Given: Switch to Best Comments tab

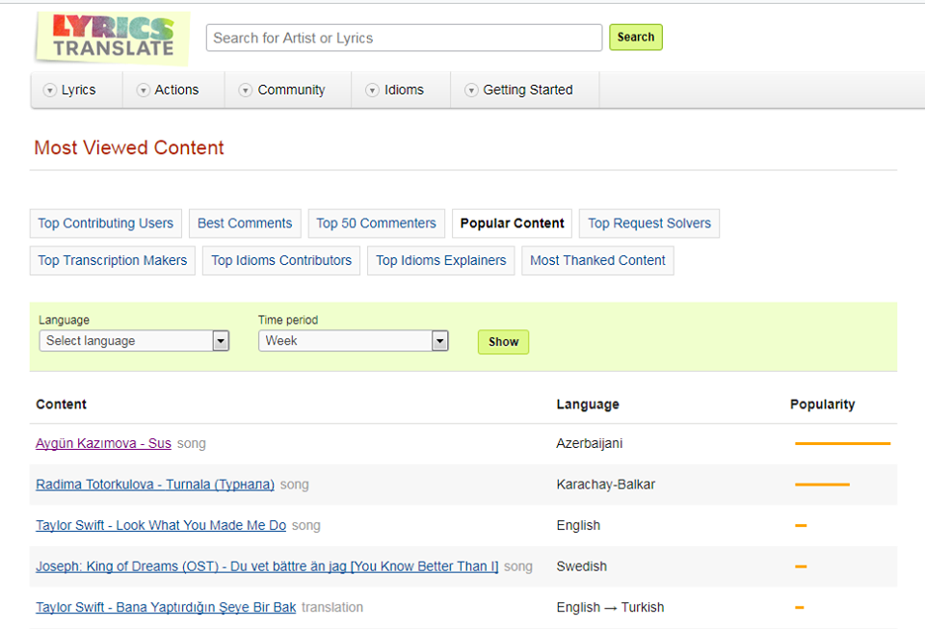Looking at the screenshot, I should [x=245, y=223].
